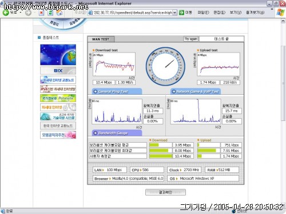Screen dimensions: 286x214
Task: Refresh the page with green icon
Action: point(50,13)
